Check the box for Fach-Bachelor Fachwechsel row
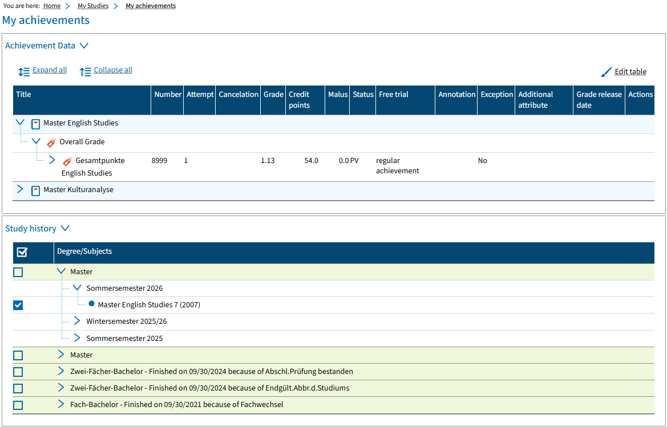Screen dimensions: 667x427 tap(18, 405)
